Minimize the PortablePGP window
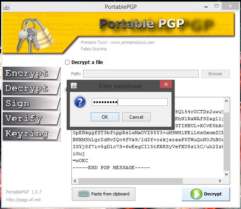 [x=206, y=7]
